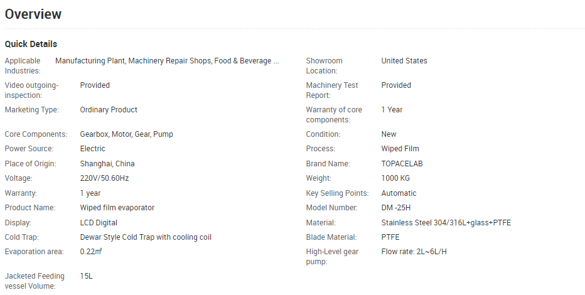Viewport: 585px width, 295px height.
Task: Click the Stainless Steel 304/316L+glass+PTFE material value
Action: [446, 223]
